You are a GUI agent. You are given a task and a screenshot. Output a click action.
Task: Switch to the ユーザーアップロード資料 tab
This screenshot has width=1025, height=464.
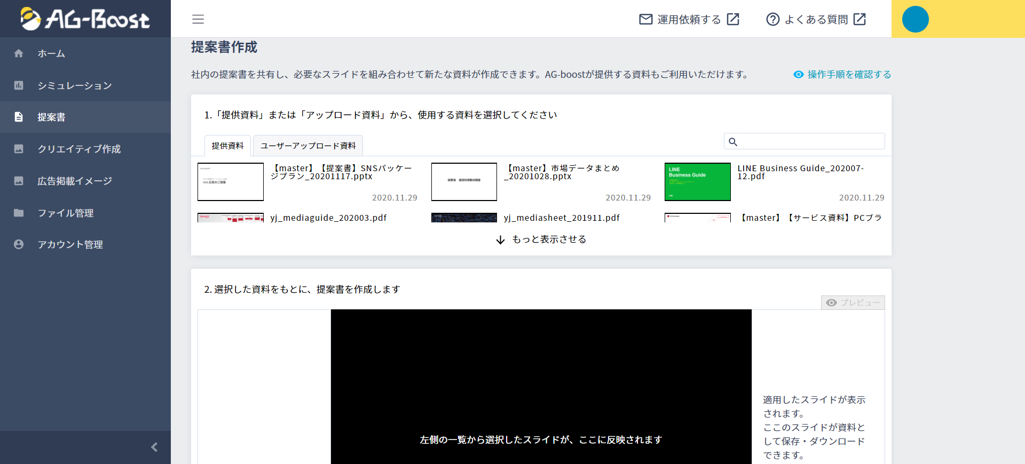[x=308, y=146]
